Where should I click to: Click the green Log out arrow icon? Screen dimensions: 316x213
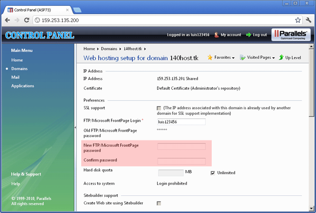pos(248,35)
